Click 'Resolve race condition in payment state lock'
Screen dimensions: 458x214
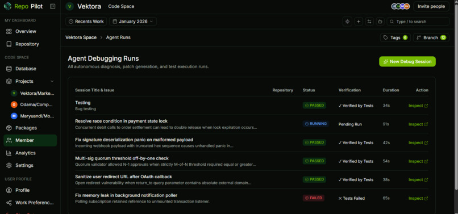click(121, 121)
